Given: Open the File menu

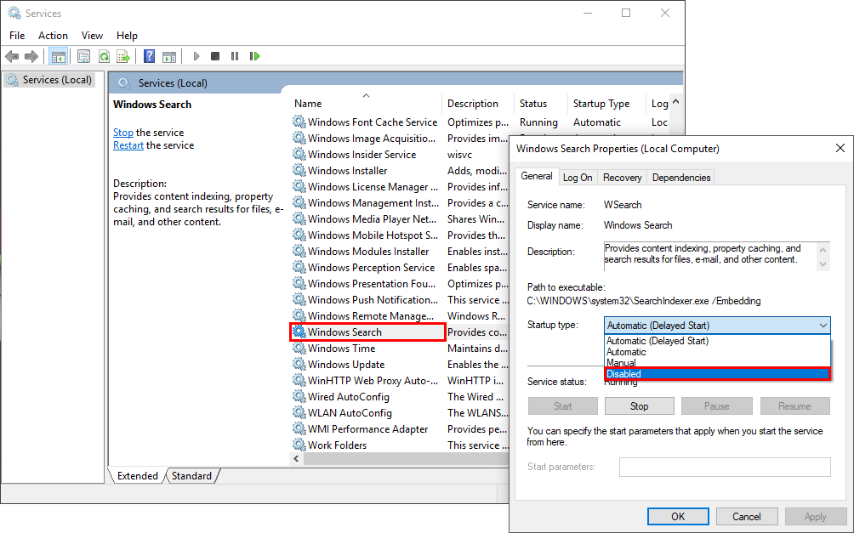Looking at the screenshot, I should (17, 36).
